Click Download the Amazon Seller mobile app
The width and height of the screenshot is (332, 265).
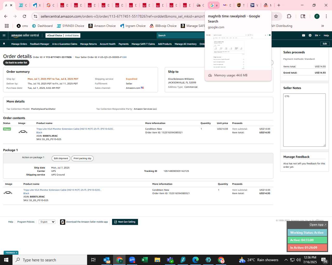pyautogui.click(x=87, y=222)
